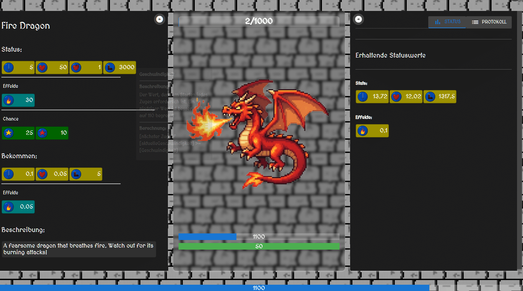523x291 pixels.
Task: Click the value "13.72" in Stats row
Action: (x=380, y=96)
